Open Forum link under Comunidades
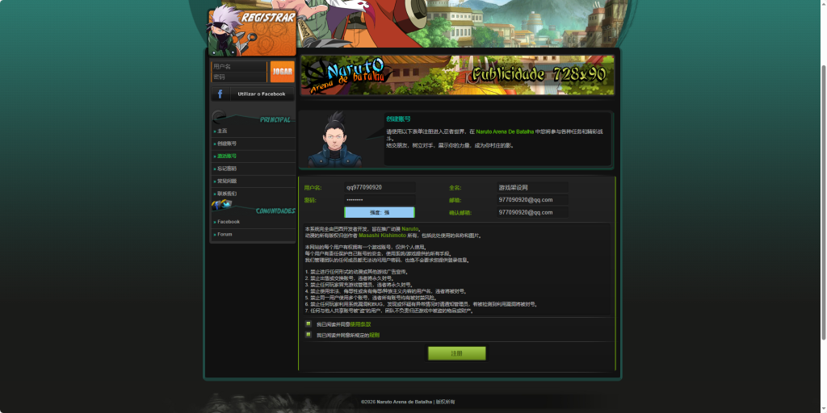The height and width of the screenshot is (413, 827). pyautogui.click(x=225, y=234)
